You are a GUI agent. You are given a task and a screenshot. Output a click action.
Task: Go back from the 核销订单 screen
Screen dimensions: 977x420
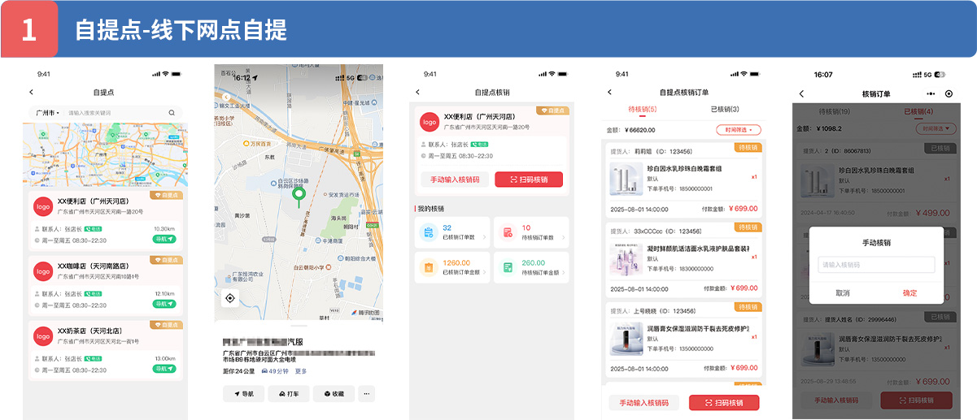801,94
